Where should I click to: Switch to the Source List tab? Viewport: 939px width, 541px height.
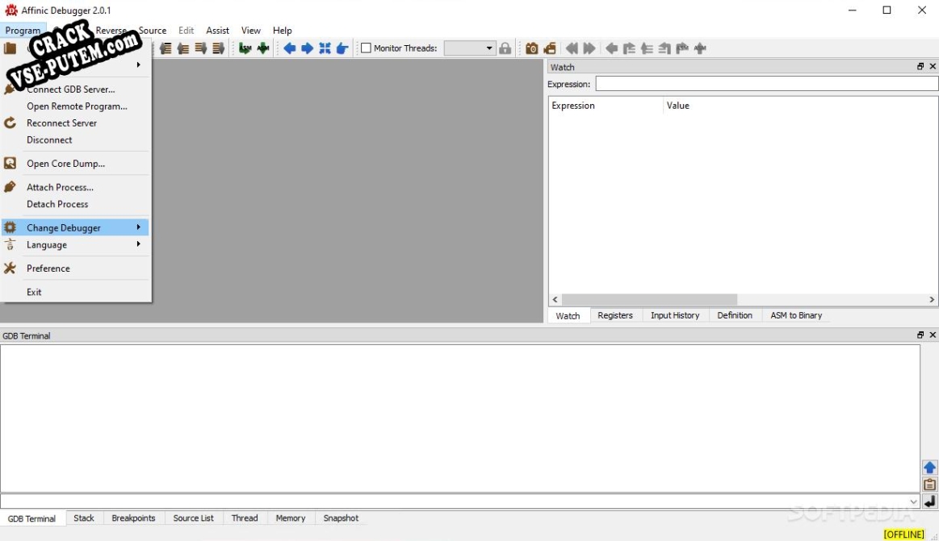tap(193, 518)
